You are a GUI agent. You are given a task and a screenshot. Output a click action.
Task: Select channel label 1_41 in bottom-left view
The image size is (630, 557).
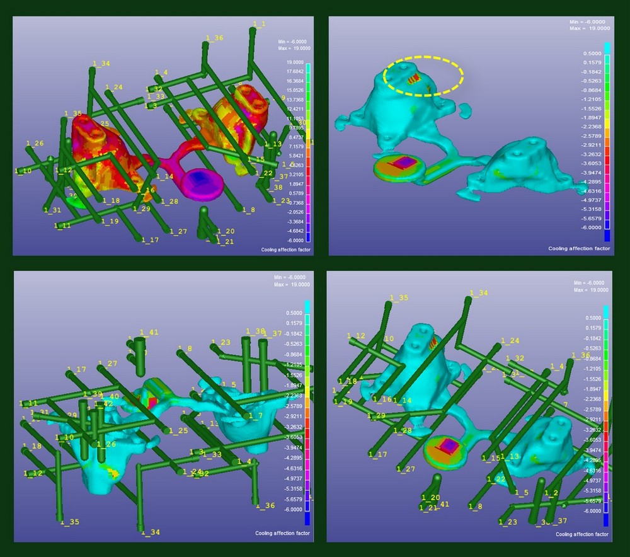[x=149, y=332]
